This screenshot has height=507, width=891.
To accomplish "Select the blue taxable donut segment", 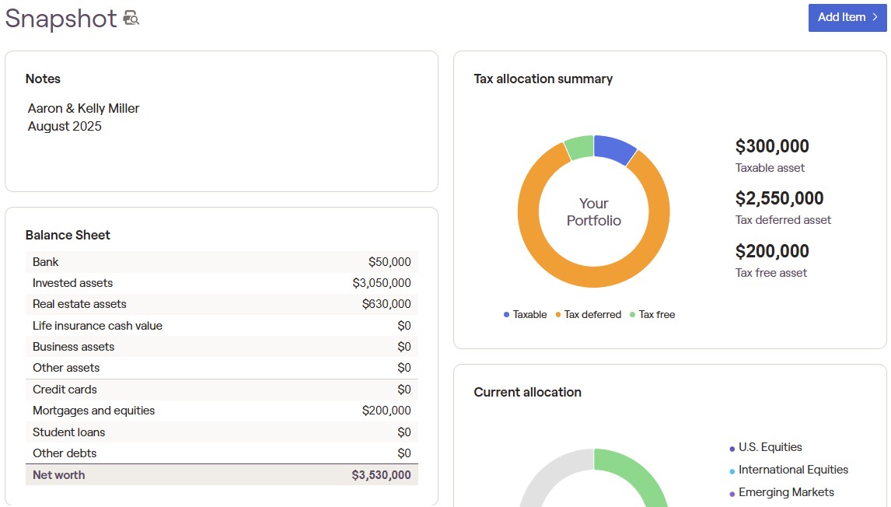I will pyautogui.click(x=615, y=149).
